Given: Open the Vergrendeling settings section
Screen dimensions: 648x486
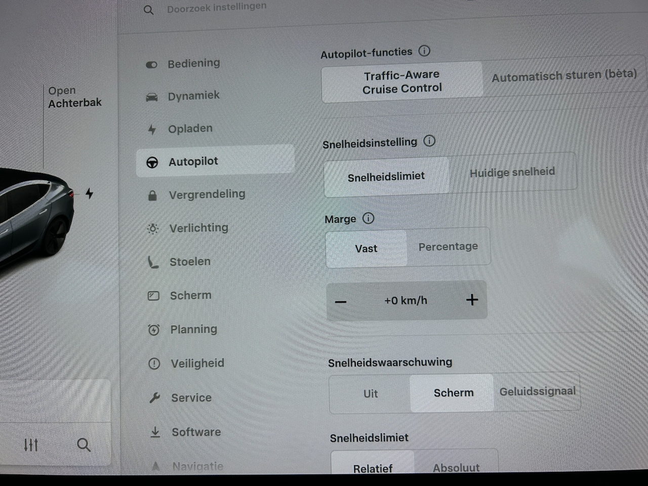Looking at the screenshot, I should [207, 194].
